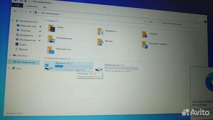Open the Документы folder icon

point(101,32)
